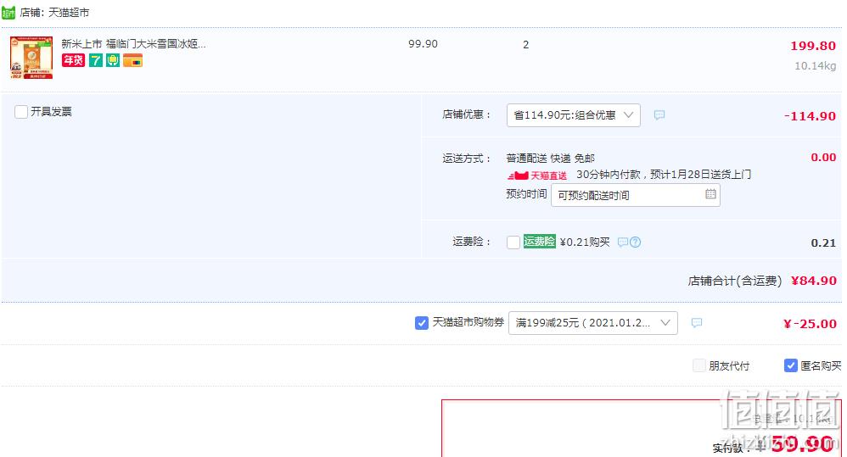847x457 pixels.
Task: Click the 店铺合计 total ¥84.90
Action: tap(814, 280)
